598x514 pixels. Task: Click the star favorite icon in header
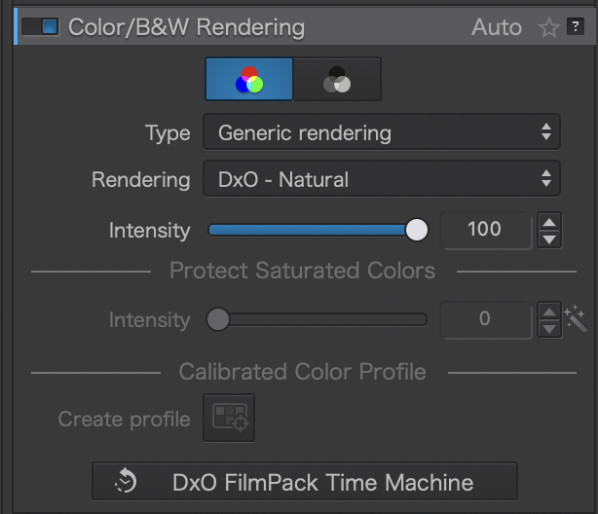coord(548,27)
